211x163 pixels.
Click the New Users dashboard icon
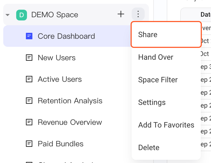pos(29,58)
